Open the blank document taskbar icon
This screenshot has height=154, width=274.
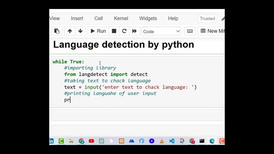click(x=111, y=141)
